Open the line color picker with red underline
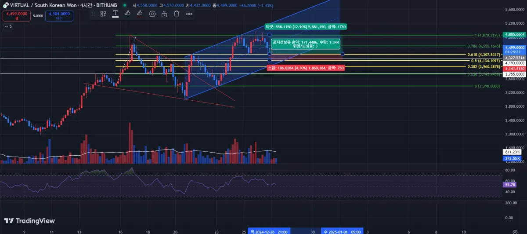Viewport: 527px width, 234px height. [x=140, y=14]
